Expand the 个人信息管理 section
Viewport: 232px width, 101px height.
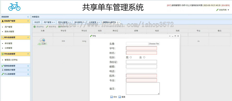(x=28, y=74)
